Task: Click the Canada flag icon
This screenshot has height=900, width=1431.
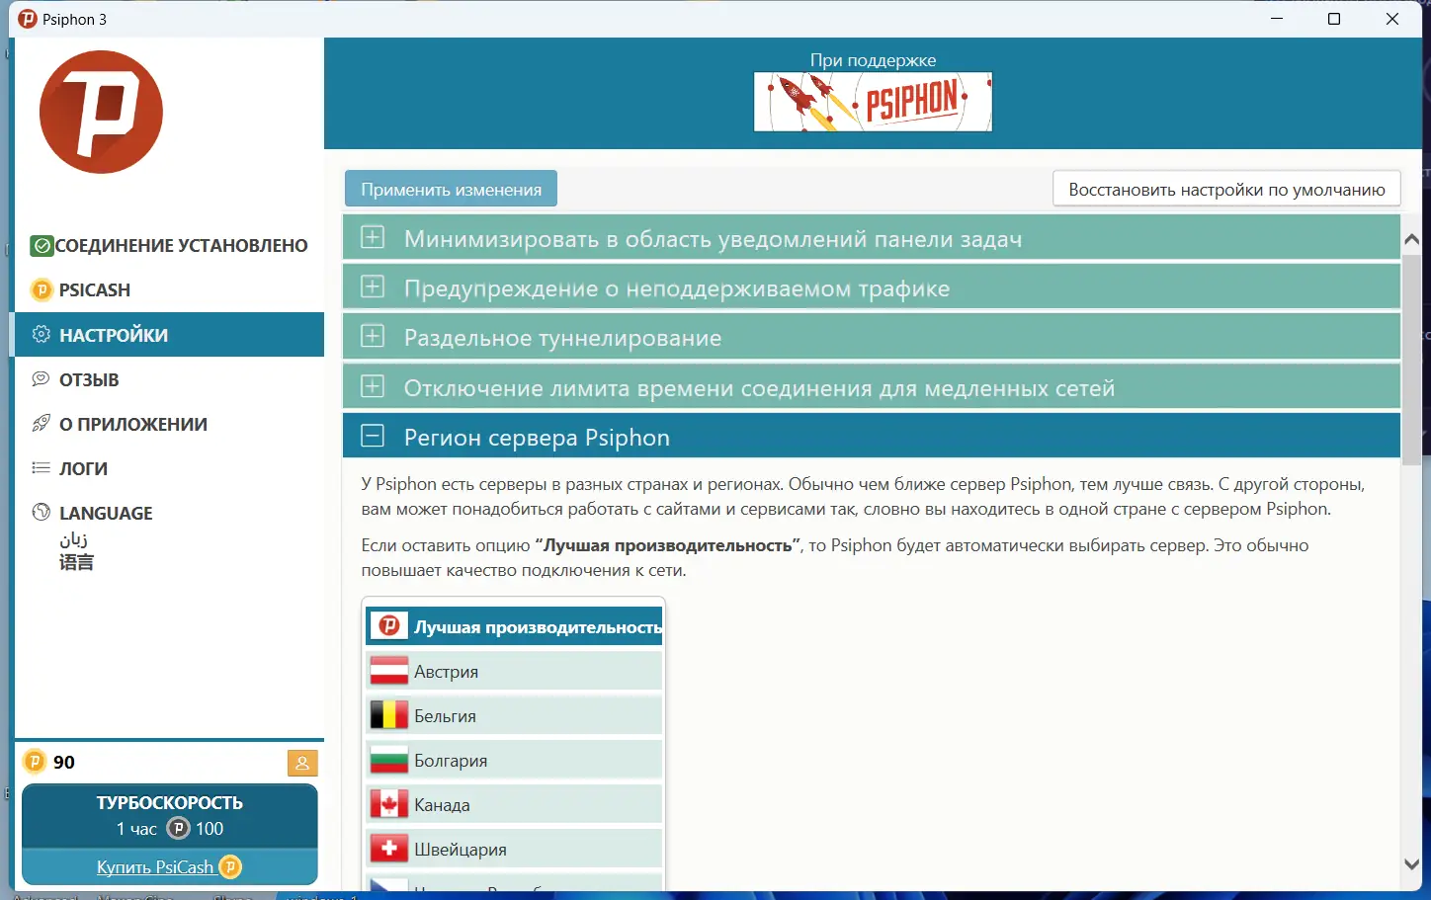Action: [389, 804]
